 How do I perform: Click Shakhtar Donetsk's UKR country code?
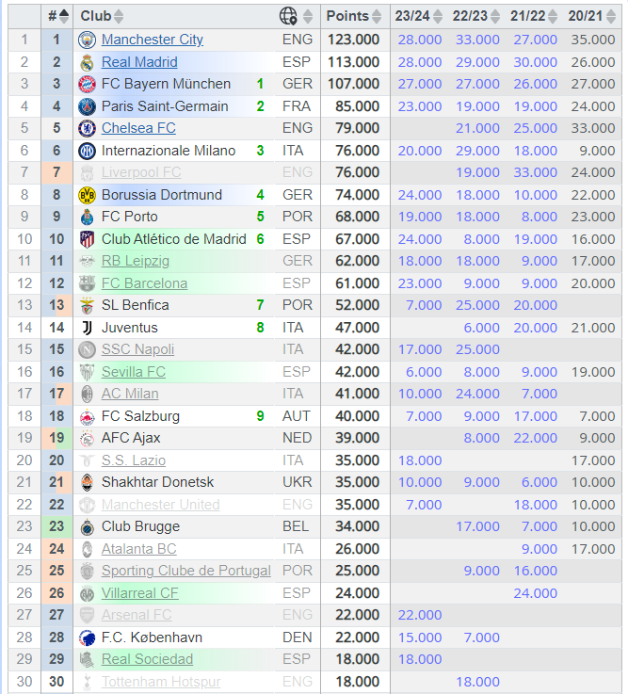(297, 482)
